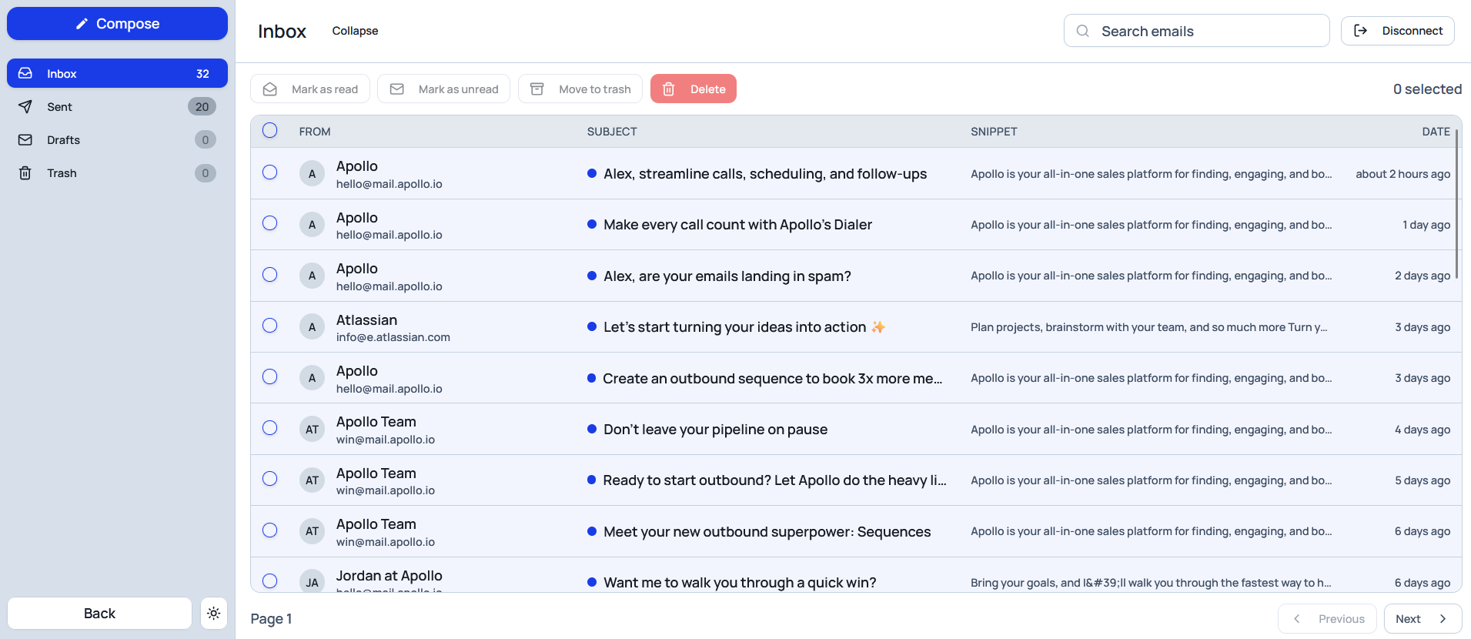Click the Previous page button
This screenshot has height=639, width=1471.
tap(1327, 619)
